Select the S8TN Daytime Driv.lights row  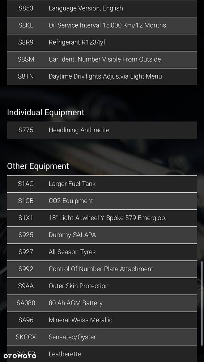tap(102, 77)
